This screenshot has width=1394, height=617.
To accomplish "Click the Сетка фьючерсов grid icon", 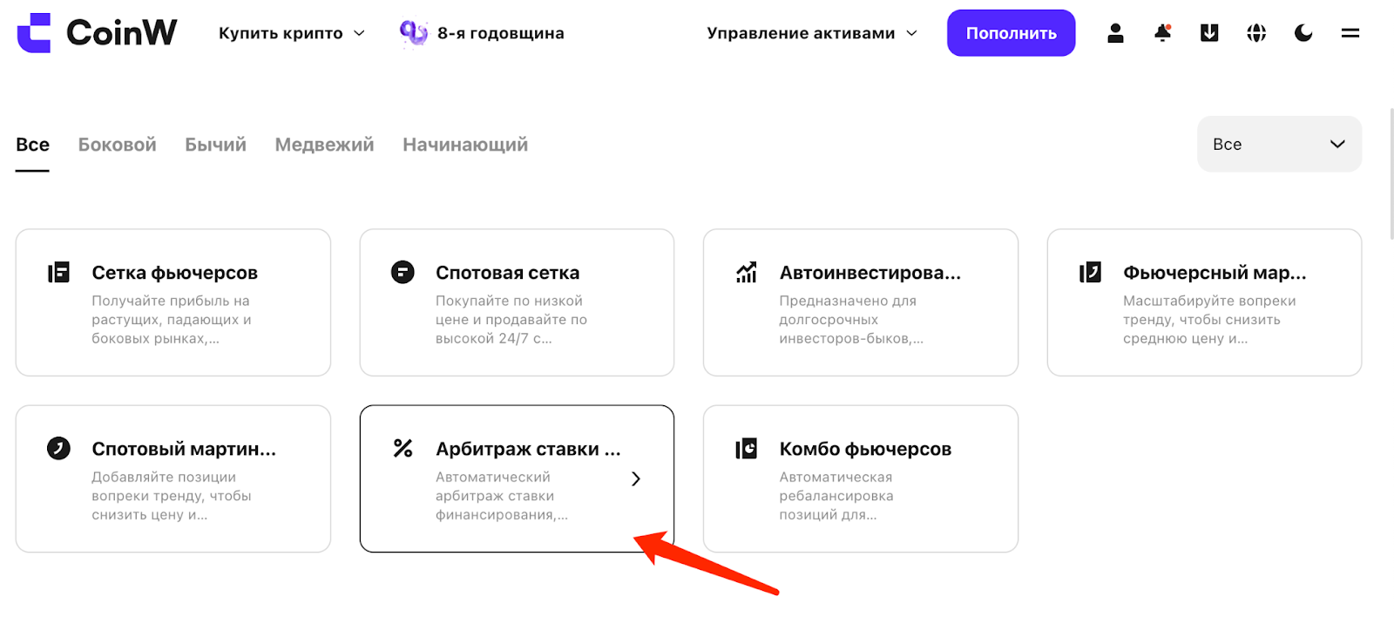I will click(x=58, y=272).
